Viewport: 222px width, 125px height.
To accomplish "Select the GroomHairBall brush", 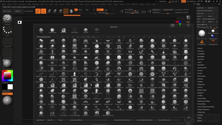I will (52, 69).
